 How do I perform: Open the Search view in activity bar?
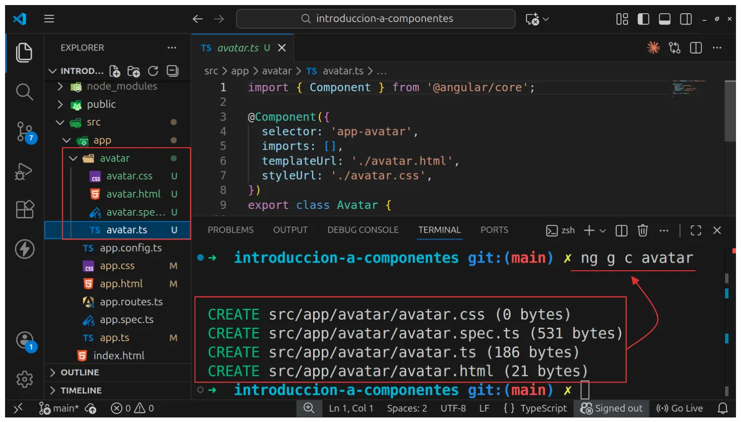pyautogui.click(x=24, y=92)
